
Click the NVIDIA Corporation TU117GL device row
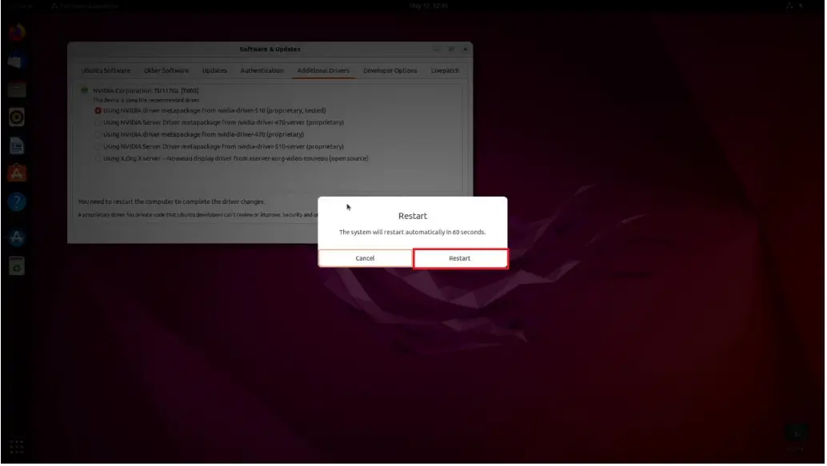pos(146,90)
